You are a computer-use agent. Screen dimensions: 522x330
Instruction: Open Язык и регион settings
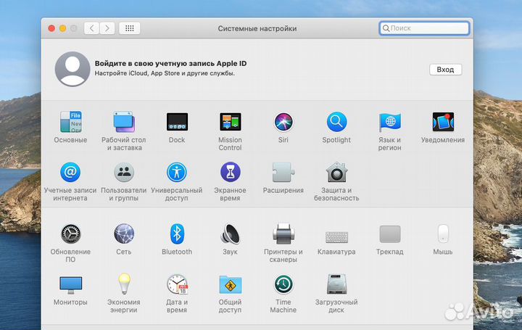point(390,122)
